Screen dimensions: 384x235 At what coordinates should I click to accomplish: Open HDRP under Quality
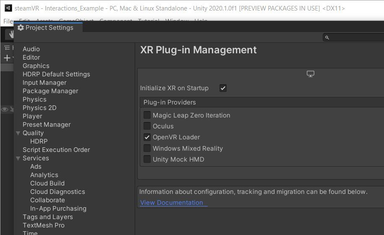[39, 141]
